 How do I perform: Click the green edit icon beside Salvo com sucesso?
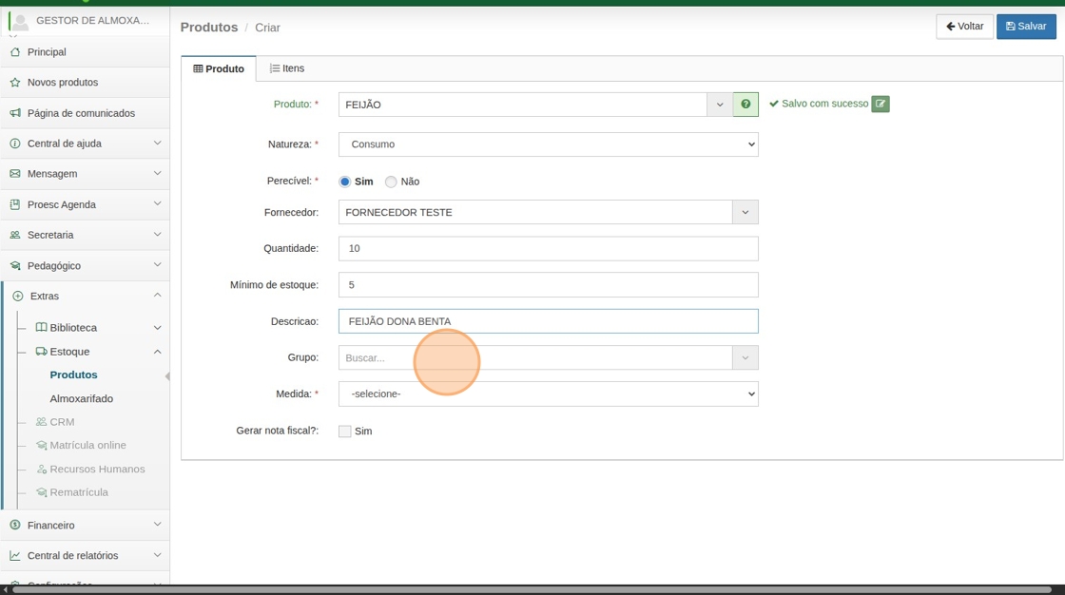click(881, 104)
